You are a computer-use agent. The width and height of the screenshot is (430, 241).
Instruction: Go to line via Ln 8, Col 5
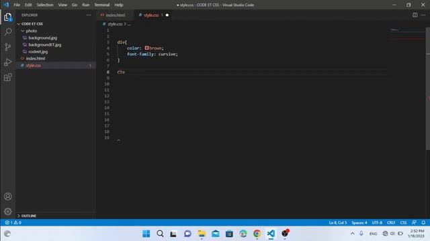coord(338,223)
